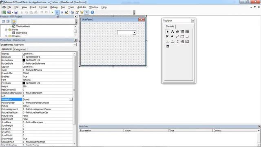Click the BackColor white color swatch
This screenshot has height=147, width=261.
click(24, 57)
